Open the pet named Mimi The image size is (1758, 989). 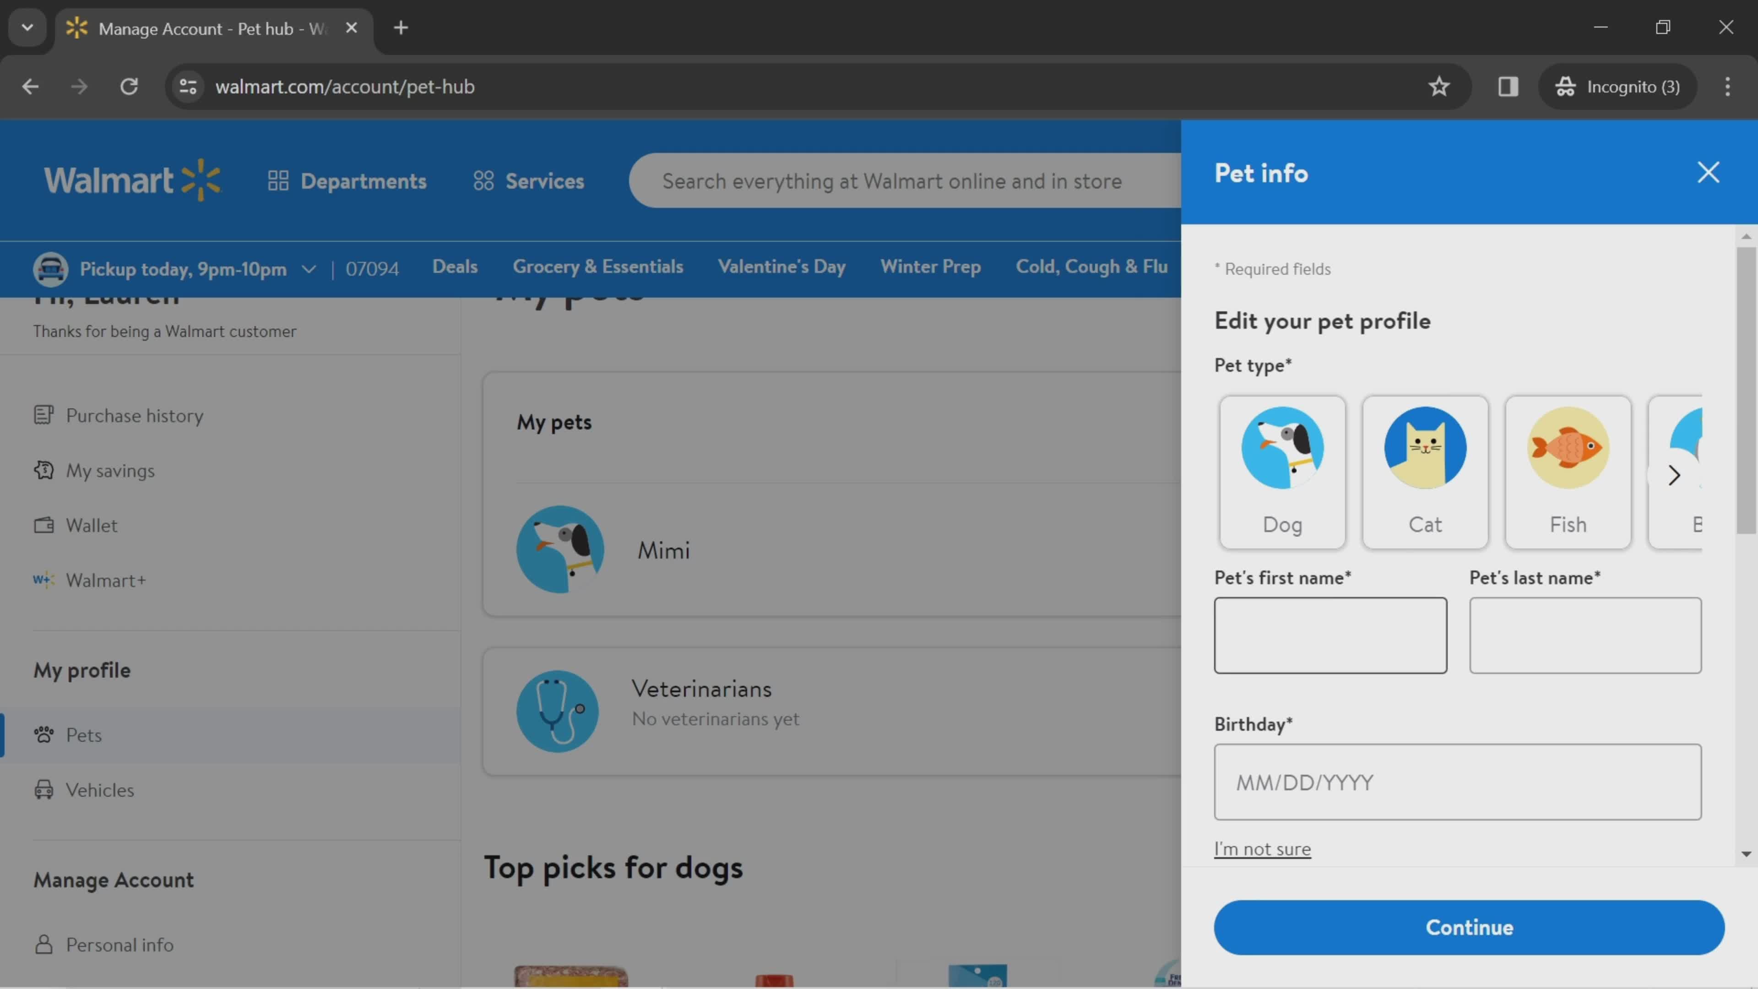coord(663,551)
